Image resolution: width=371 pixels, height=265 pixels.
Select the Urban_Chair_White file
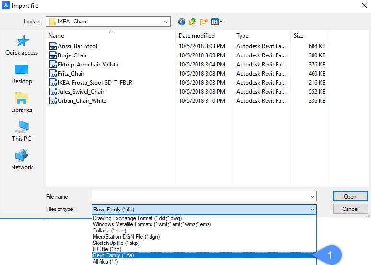(82, 101)
